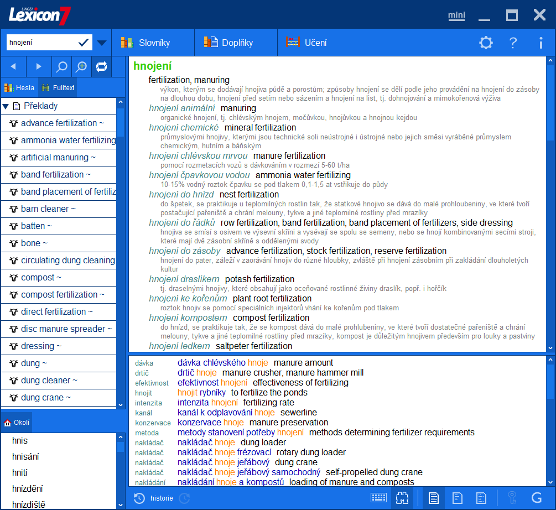Switch to the Fulltext tab
This screenshot has width=556, height=510.
[58, 87]
